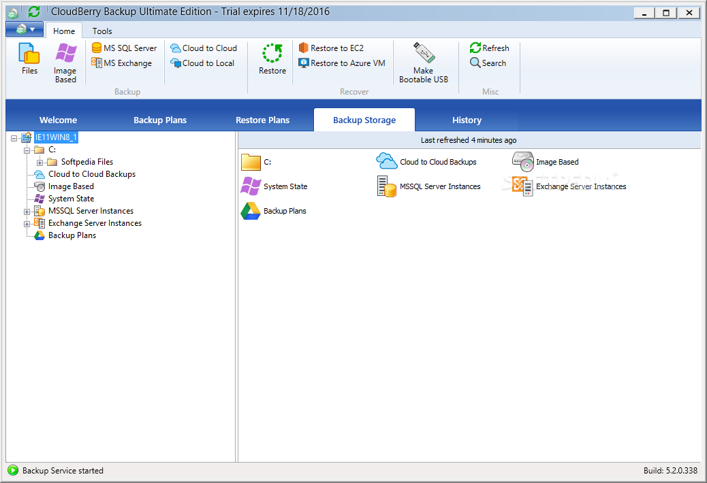Select MSSQL Server Instances tree item

(91, 211)
